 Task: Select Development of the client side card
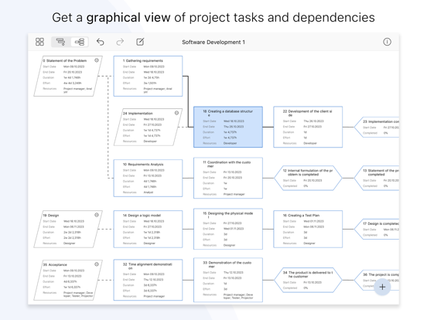pyautogui.click(x=308, y=127)
